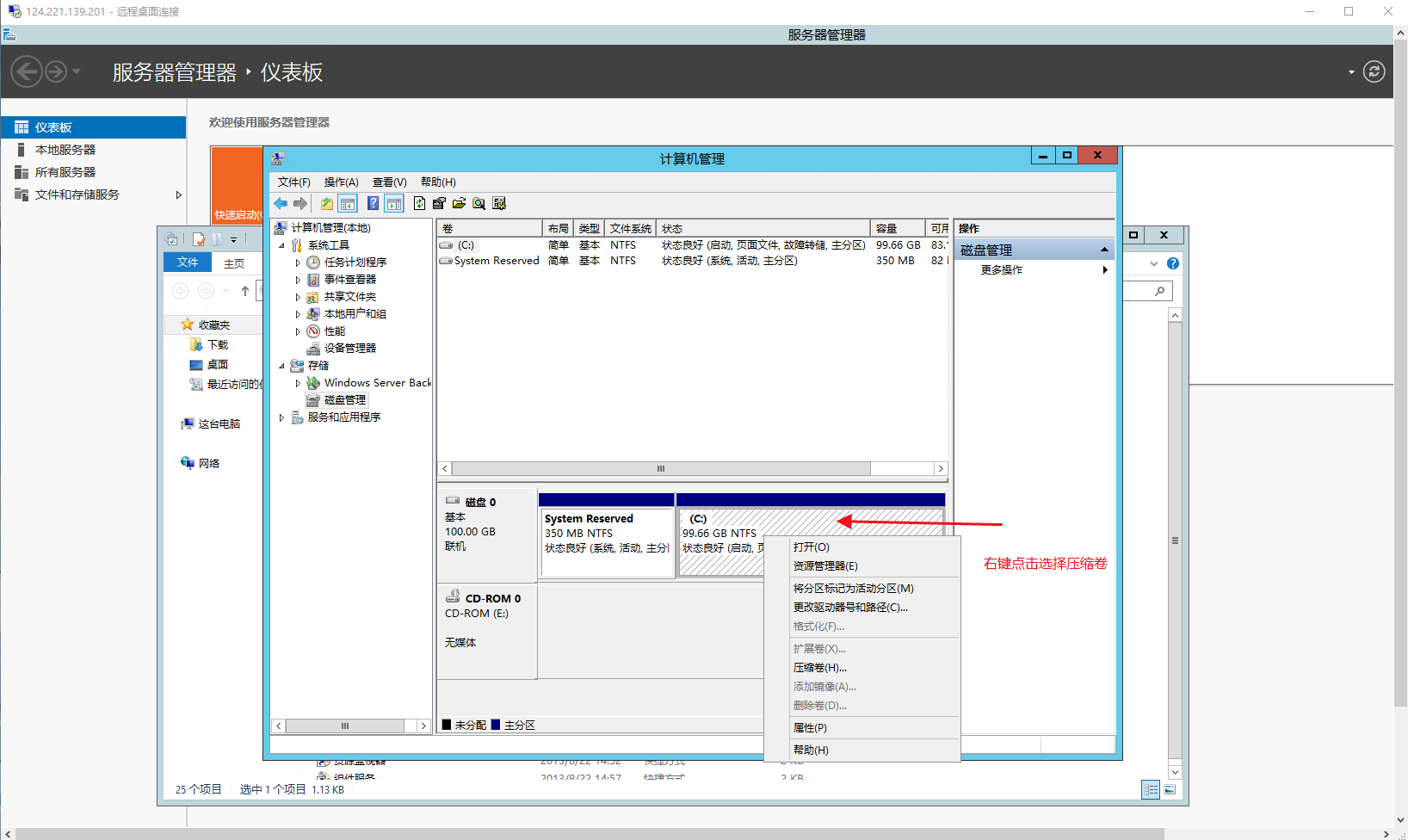
Task: Open the 操作(A) menu
Action: [341, 182]
